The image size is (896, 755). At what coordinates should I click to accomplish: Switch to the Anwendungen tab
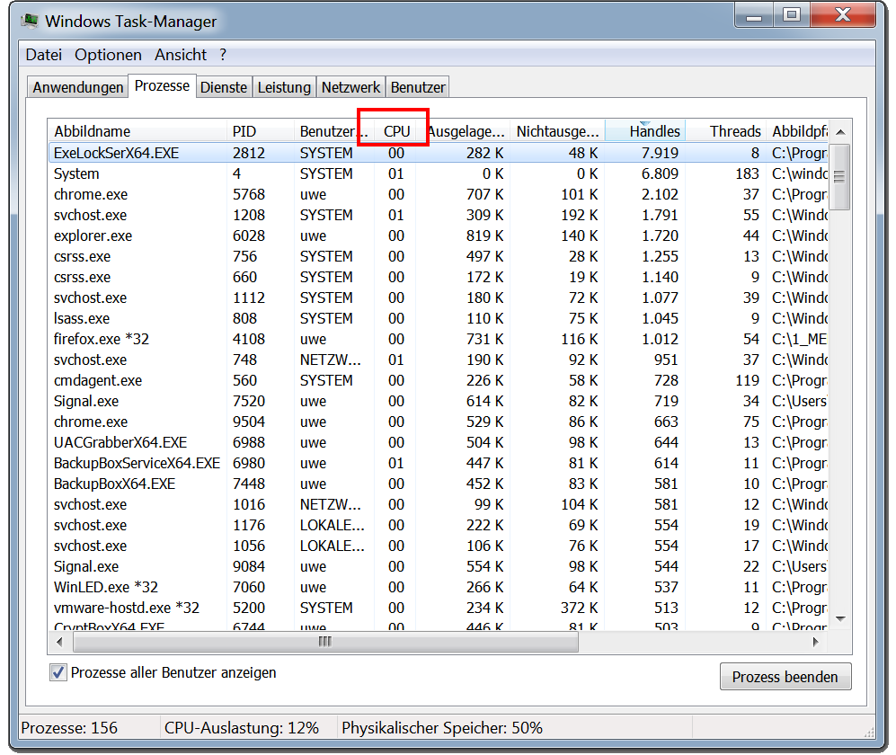click(x=77, y=87)
